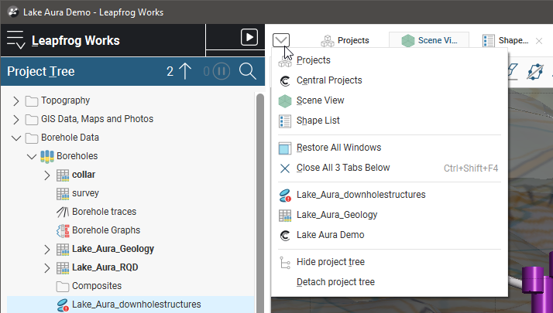Expand the collar table node
The width and height of the screenshot is (553, 313).
pyautogui.click(x=47, y=175)
